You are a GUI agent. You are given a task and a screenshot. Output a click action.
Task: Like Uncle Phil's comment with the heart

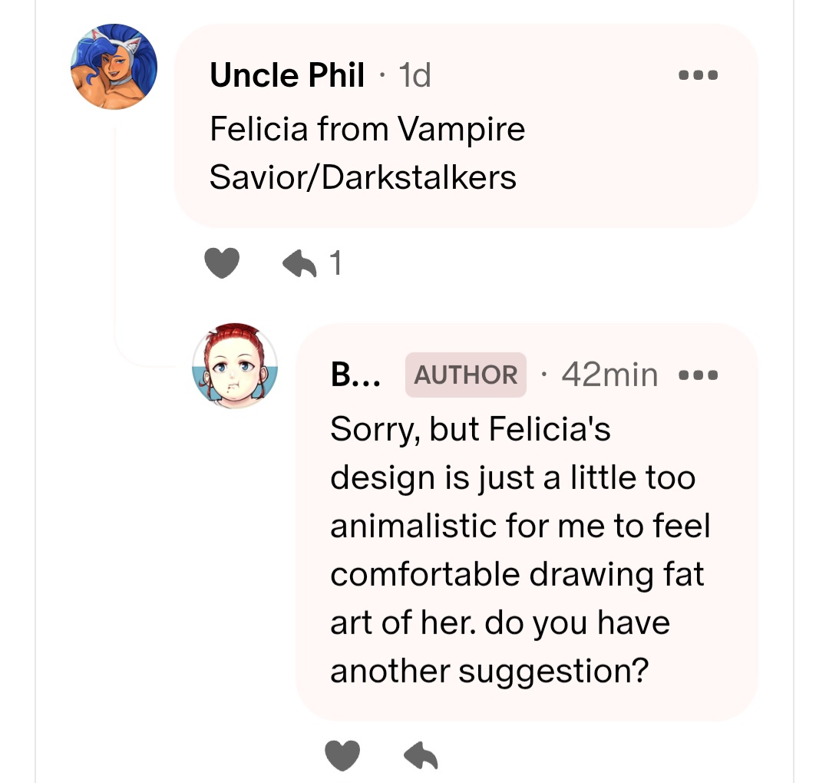pos(222,264)
